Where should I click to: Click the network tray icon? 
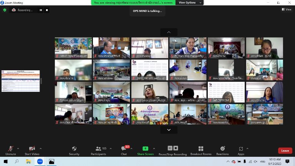pos(250,161)
